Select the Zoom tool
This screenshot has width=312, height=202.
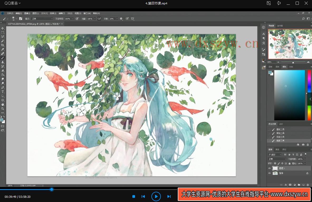coord(3,109)
